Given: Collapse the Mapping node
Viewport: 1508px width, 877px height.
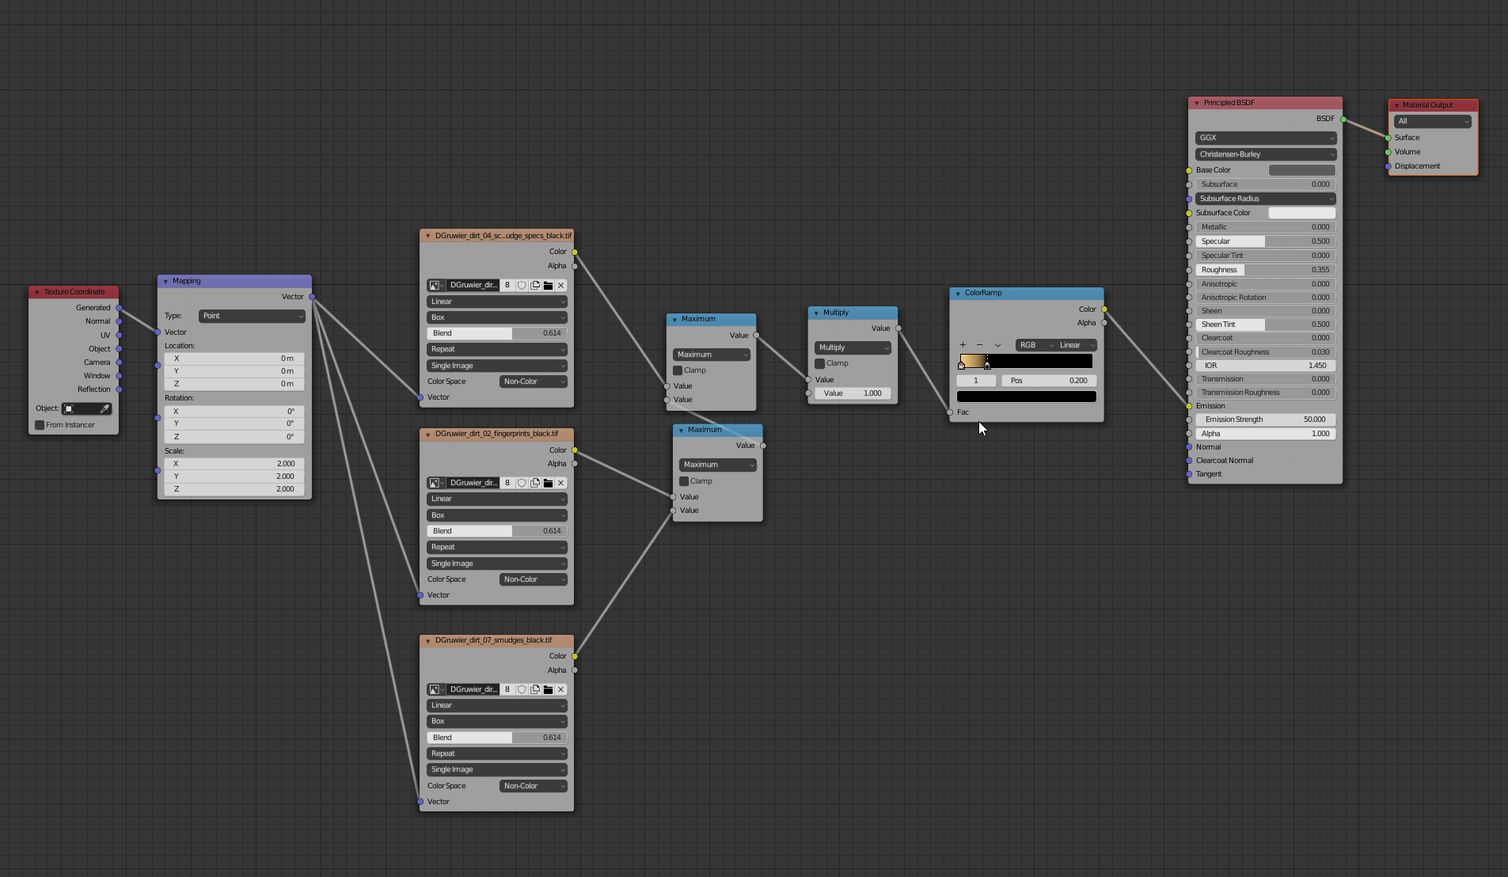Looking at the screenshot, I should pyautogui.click(x=165, y=282).
